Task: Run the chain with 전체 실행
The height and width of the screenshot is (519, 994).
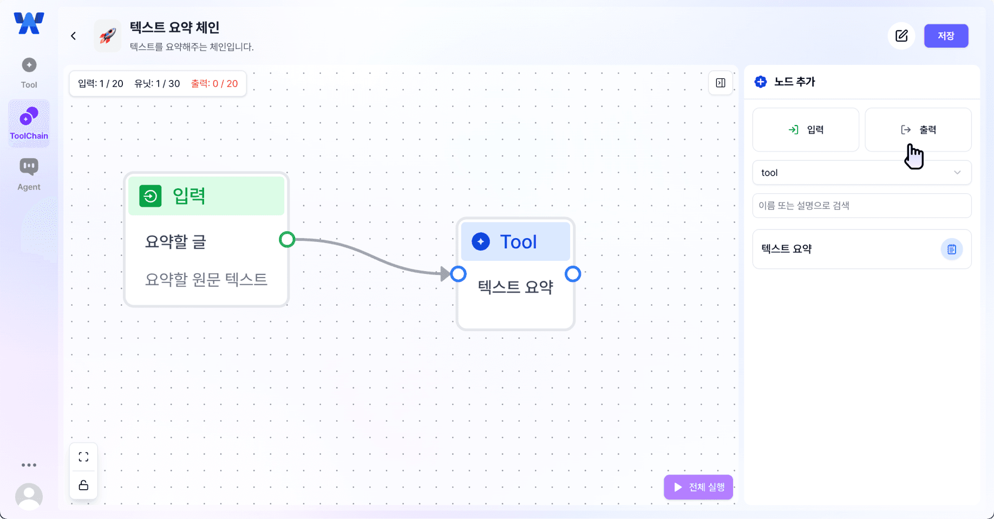Action: (698, 487)
